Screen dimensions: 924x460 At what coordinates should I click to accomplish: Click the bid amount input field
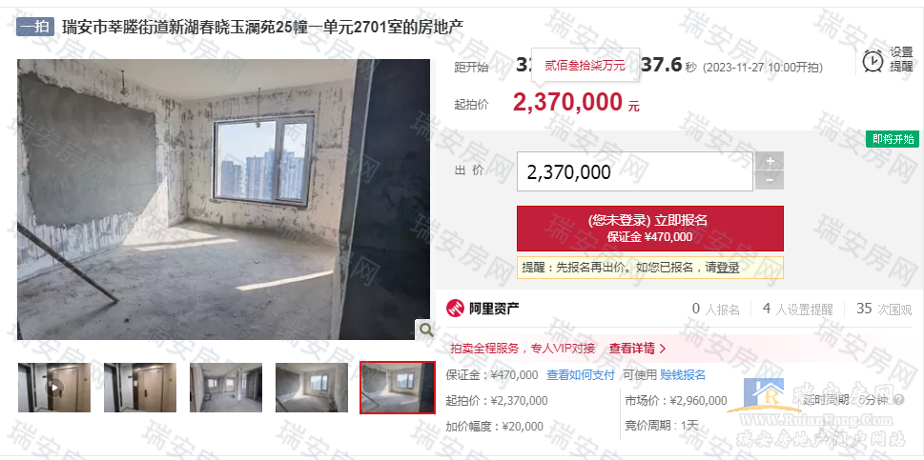635,171
